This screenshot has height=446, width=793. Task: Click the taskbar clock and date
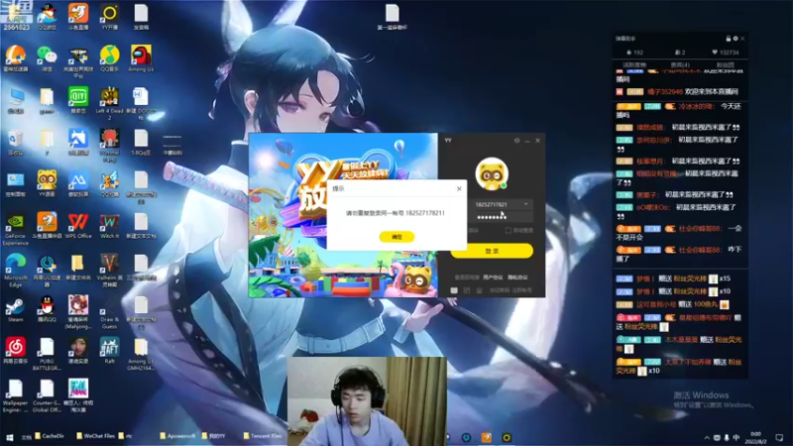click(x=755, y=438)
